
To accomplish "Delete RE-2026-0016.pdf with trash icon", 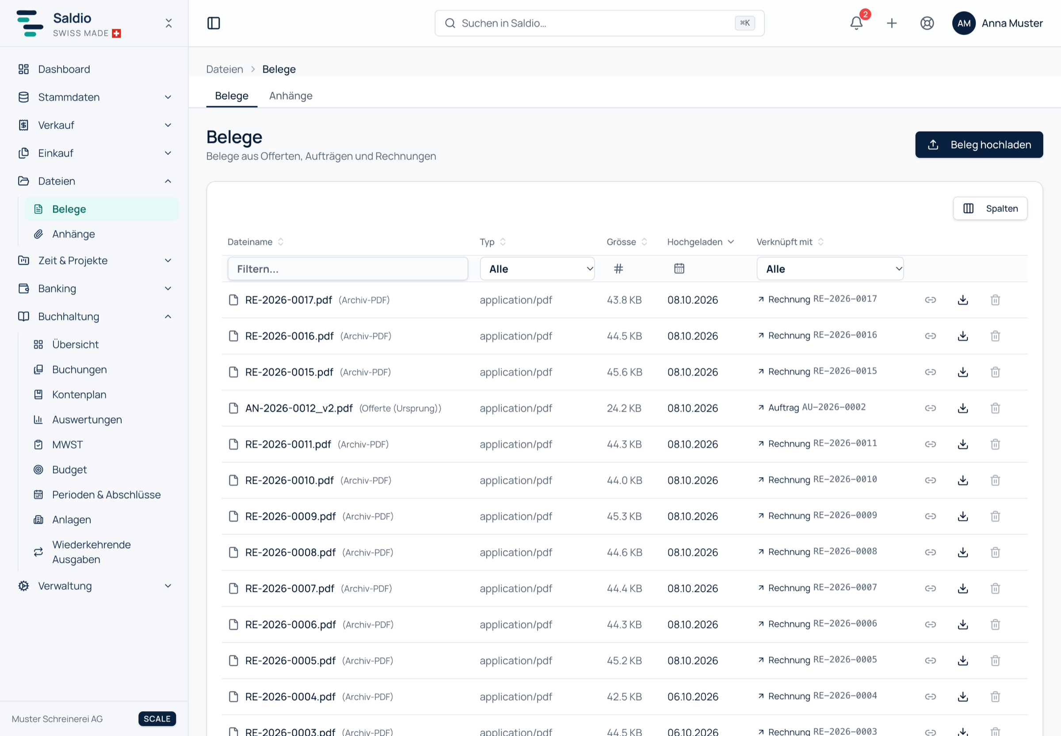I will (995, 336).
